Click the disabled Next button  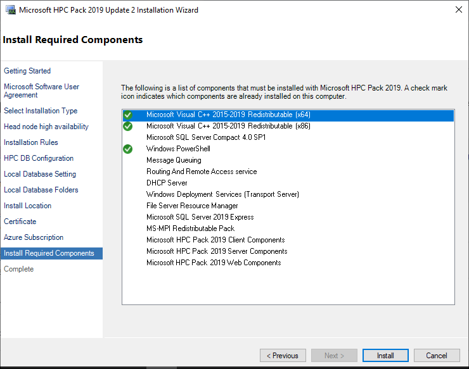334,356
